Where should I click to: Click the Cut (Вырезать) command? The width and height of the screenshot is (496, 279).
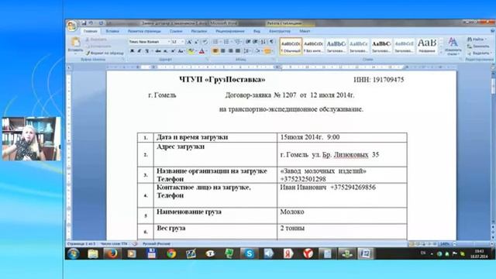click(x=96, y=40)
